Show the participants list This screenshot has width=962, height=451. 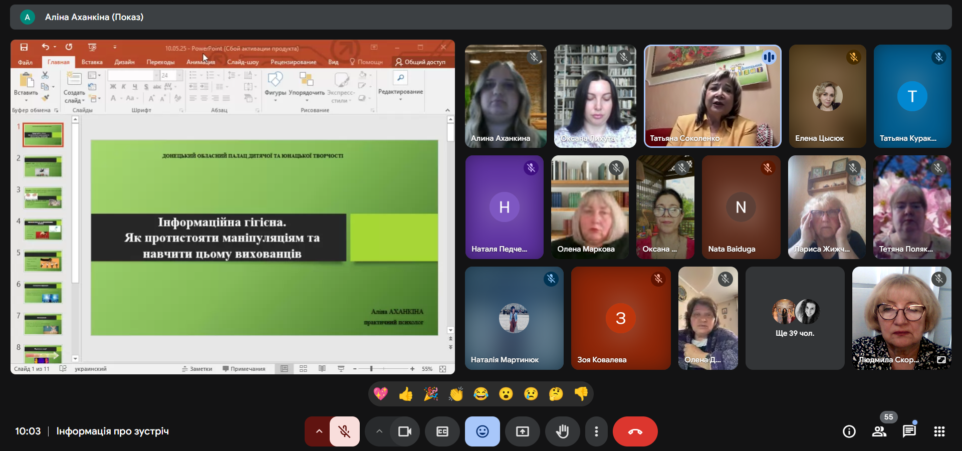pos(879,431)
